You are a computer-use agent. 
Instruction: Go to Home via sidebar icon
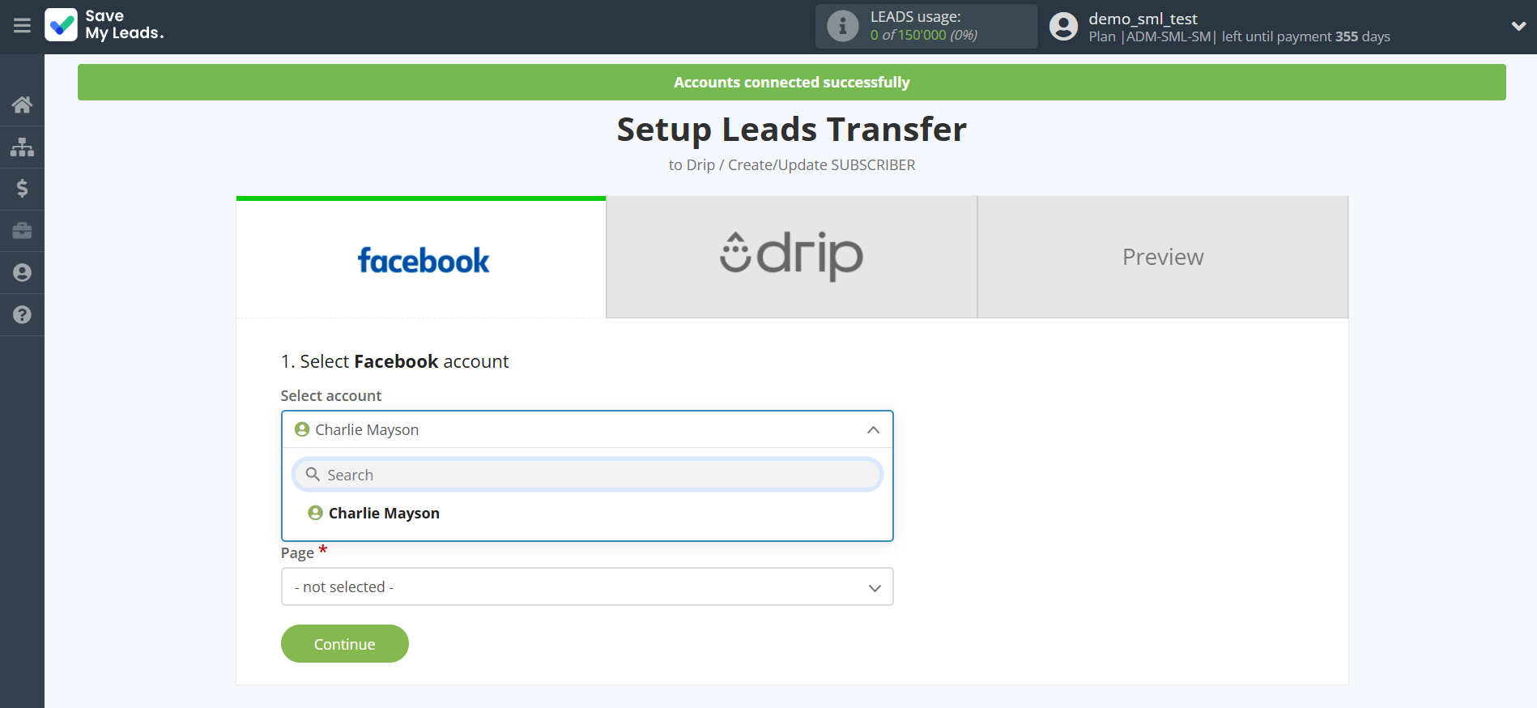pos(22,104)
